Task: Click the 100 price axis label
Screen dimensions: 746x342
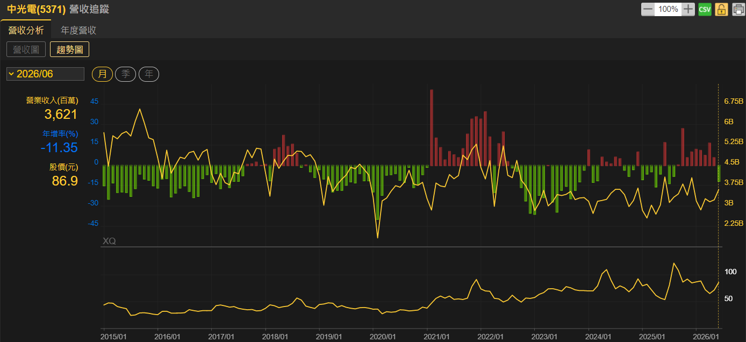Action: (x=730, y=272)
